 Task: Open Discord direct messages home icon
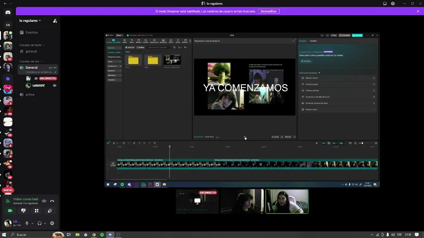click(8, 13)
